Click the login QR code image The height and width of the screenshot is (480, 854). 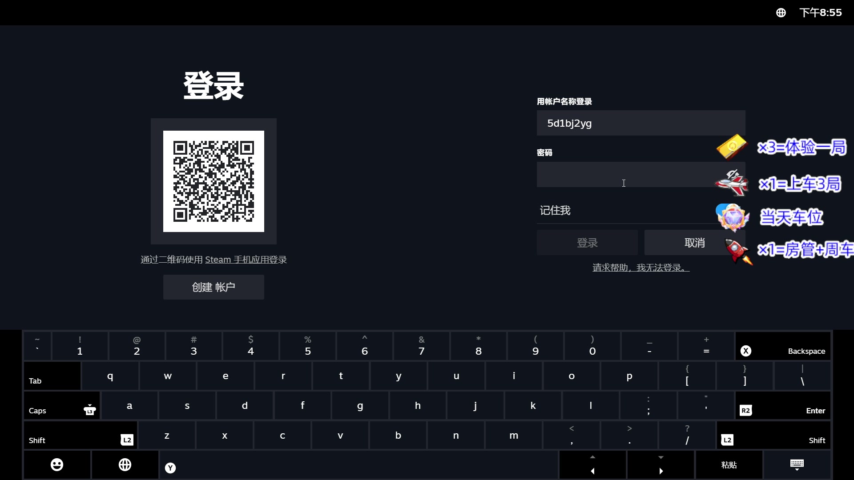pos(213,181)
